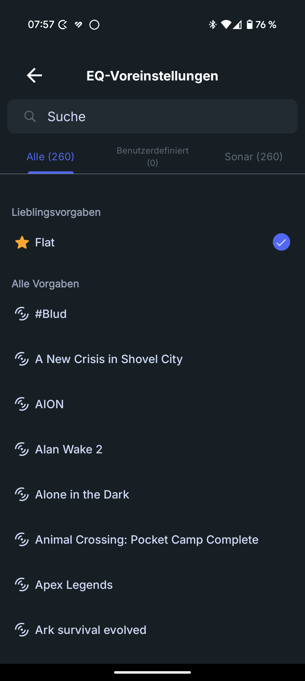Tap the Bluetooth status bar icon

[x=213, y=24]
